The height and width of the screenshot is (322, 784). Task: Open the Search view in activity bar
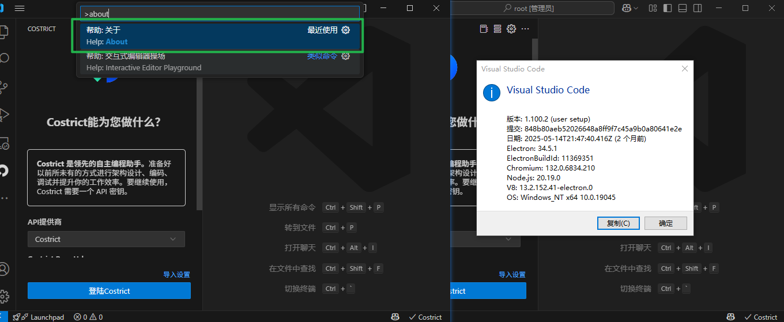coord(3,58)
